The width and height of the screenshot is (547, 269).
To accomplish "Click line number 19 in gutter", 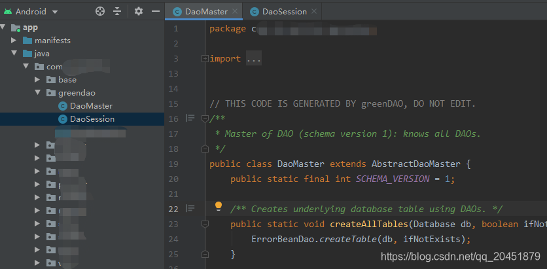I will tap(173, 164).
